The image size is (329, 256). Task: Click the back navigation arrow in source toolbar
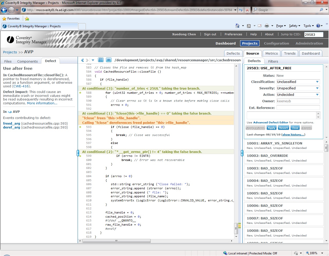[82, 60]
